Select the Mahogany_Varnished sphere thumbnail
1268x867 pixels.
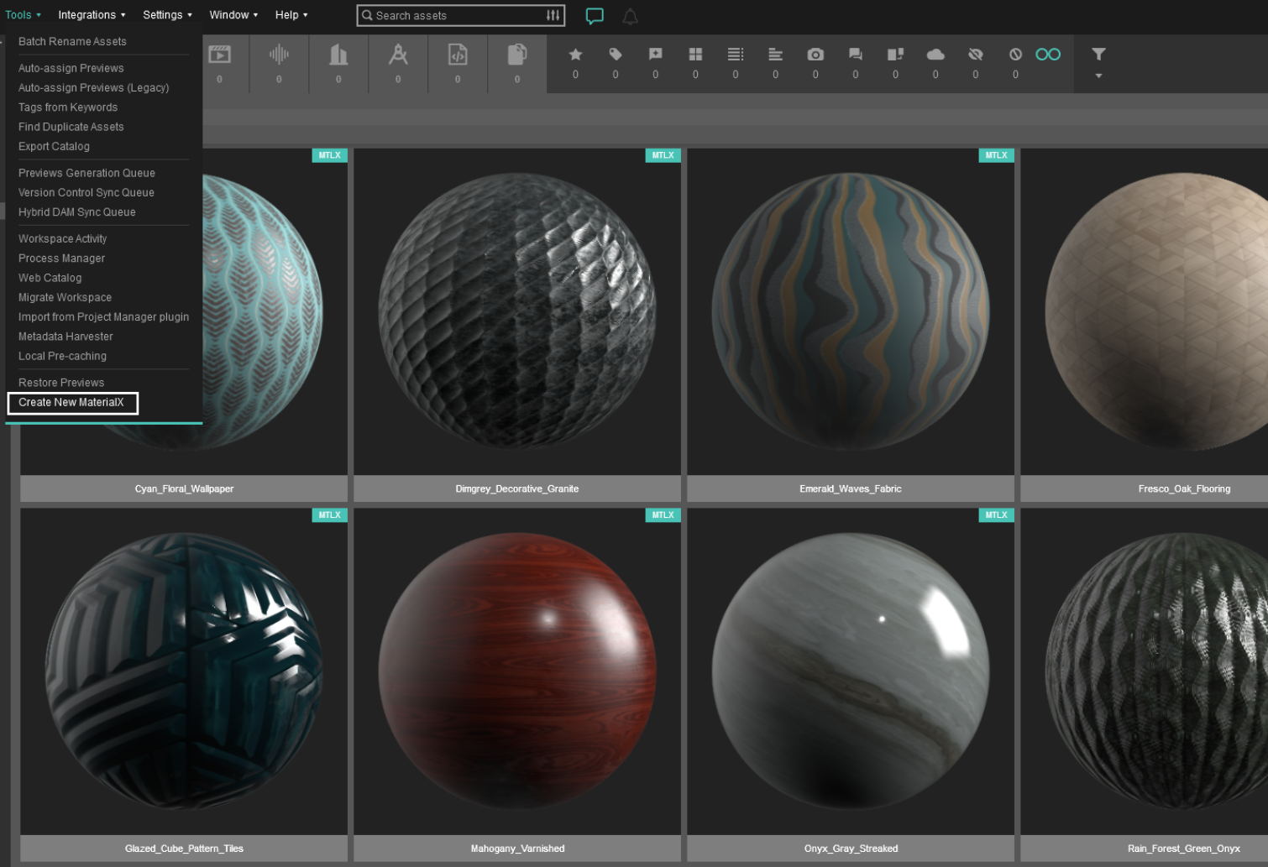pos(517,671)
